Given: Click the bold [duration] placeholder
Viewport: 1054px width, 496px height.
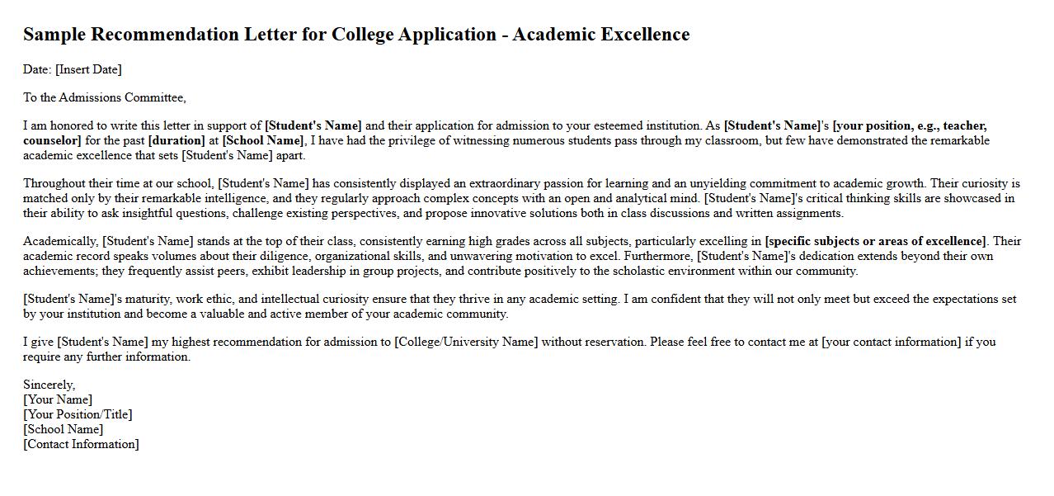Looking at the screenshot, I should tap(176, 140).
